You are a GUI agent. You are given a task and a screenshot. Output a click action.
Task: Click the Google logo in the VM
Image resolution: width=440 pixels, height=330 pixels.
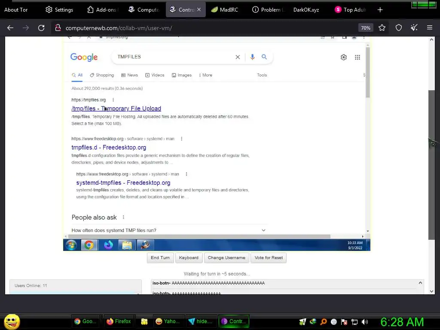[x=84, y=57]
